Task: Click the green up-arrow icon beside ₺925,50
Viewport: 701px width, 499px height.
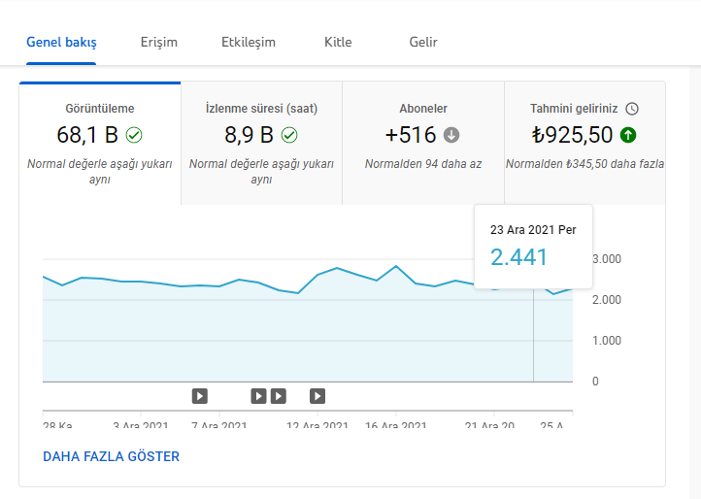Action: tap(628, 135)
